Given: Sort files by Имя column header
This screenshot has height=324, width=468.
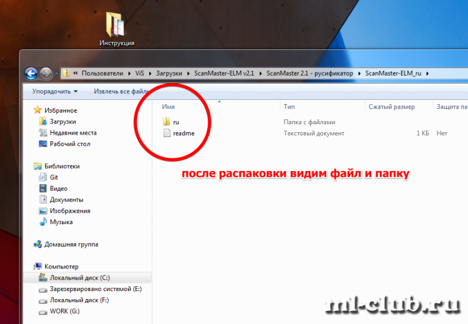Looking at the screenshot, I should [169, 107].
